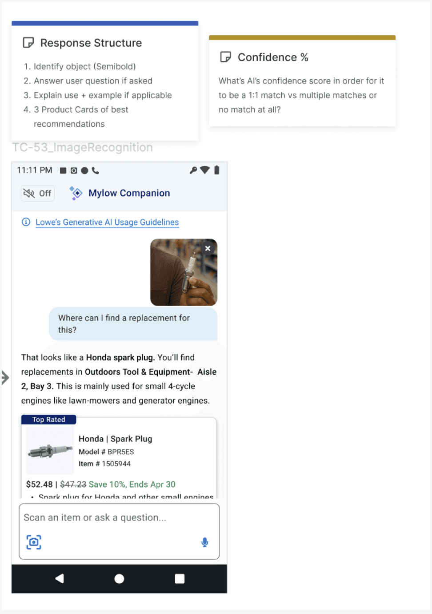Select the Top Rated badge label
The height and width of the screenshot is (614, 432).
48,420
